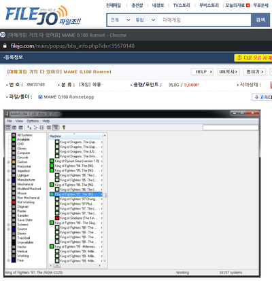The image size is (272, 281).
Task: Switch to list view toolbar icon
Action: (42, 128)
